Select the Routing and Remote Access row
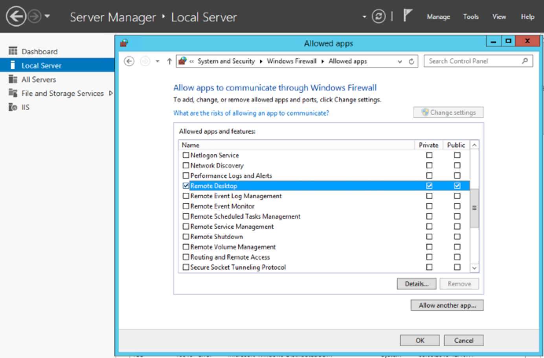The height and width of the screenshot is (358, 544). 324,257
